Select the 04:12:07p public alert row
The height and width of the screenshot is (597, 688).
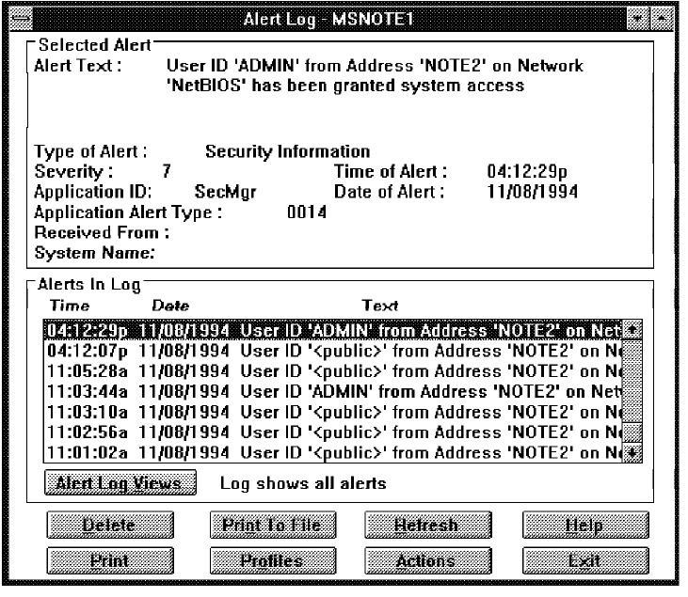[333, 351]
